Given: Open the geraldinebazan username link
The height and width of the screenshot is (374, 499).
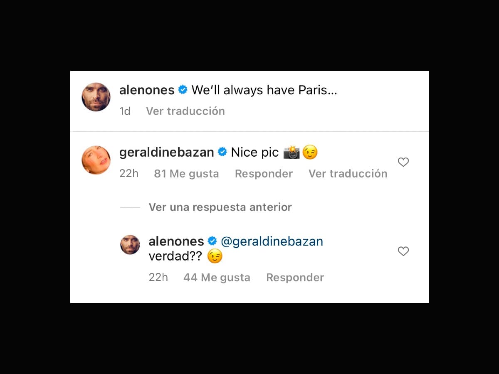Looking at the screenshot, I should 166,153.
